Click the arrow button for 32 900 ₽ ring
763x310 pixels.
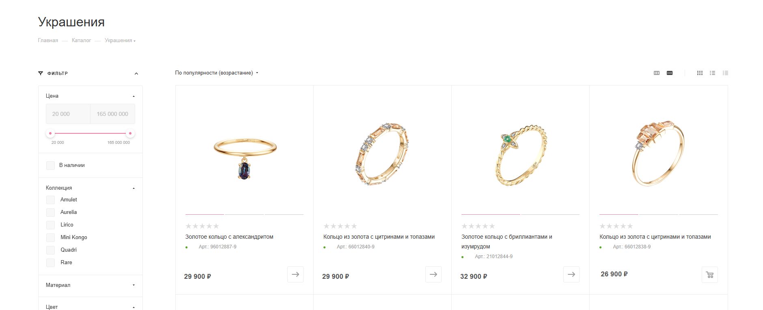coord(571,274)
